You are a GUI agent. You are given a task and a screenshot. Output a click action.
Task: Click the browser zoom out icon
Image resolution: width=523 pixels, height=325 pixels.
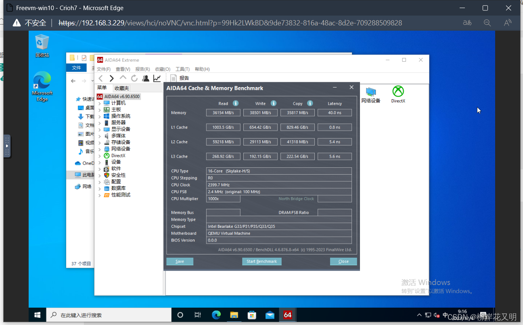487,23
